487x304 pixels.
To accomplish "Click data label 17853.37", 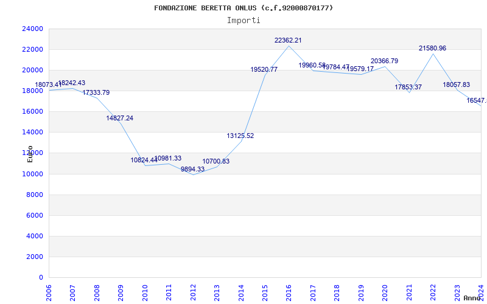I will (x=408, y=87).
